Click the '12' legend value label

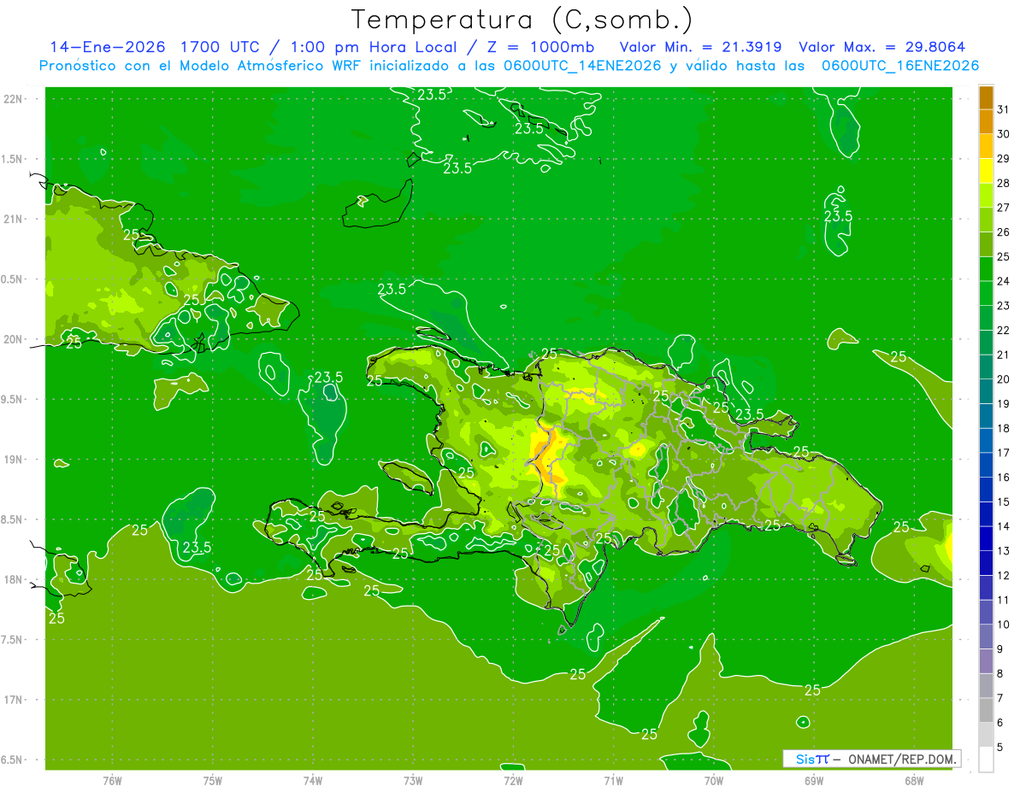pos(1003,575)
